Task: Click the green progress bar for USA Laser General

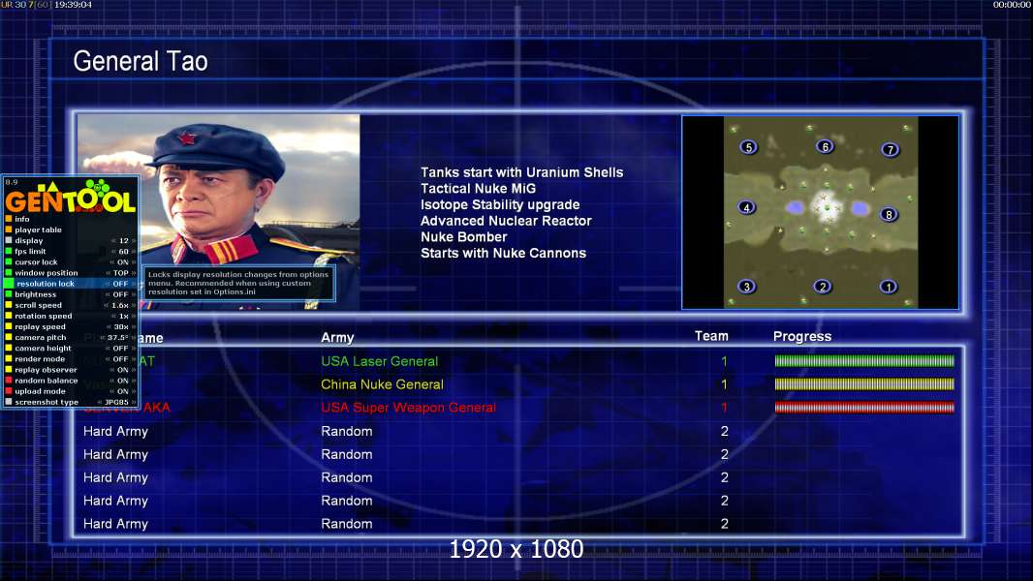Action: (x=864, y=360)
